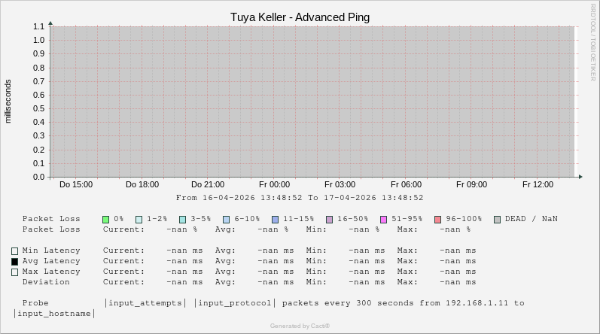Select the gray DEAD / NaN swatch
The width and height of the screenshot is (600, 334).
pos(497,220)
